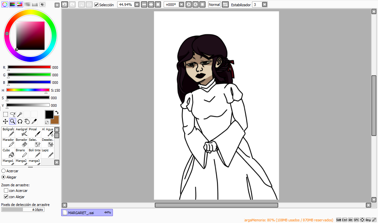Toggle the Selección checkbox
This screenshot has height=223, width=378.
pos(97,5)
